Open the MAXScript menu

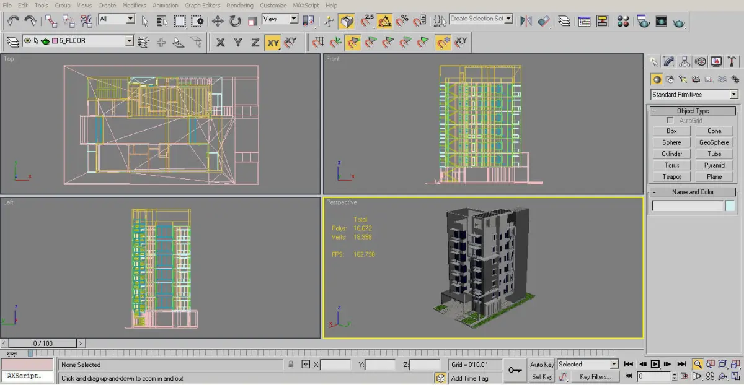click(306, 5)
